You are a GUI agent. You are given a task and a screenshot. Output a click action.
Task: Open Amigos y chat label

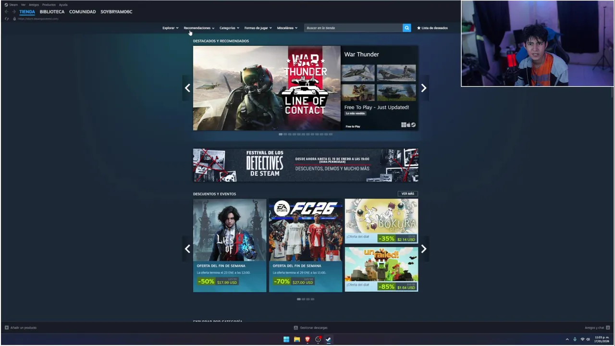(x=594, y=328)
